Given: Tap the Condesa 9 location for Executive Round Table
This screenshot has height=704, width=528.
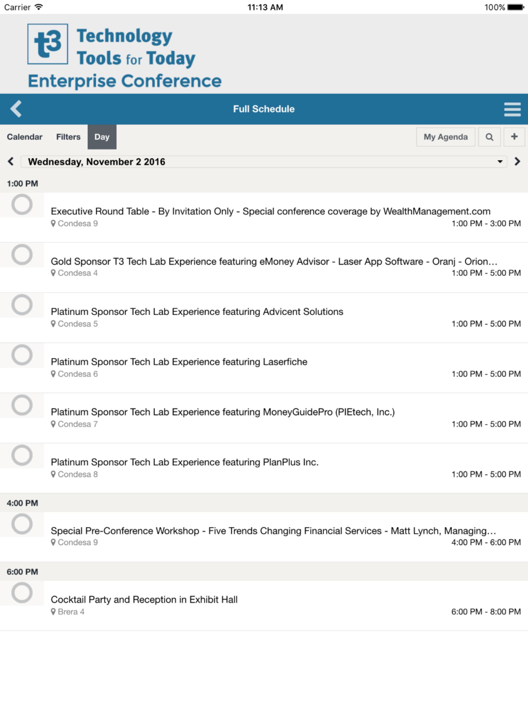Looking at the screenshot, I should [x=74, y=223].
